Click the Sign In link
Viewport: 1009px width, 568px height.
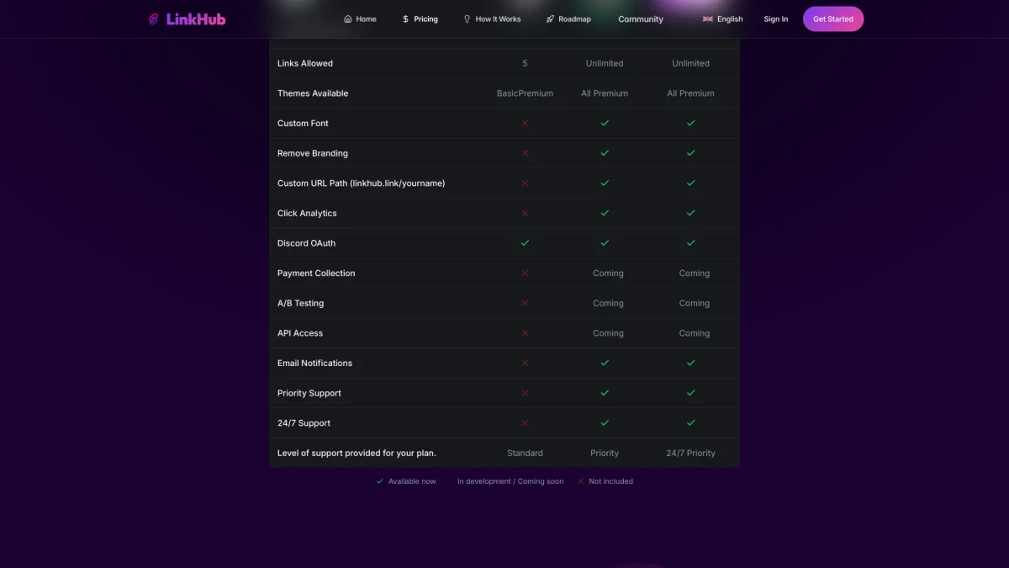775,19
